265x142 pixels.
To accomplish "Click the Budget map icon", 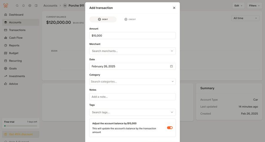I will (x=6, y=53).
